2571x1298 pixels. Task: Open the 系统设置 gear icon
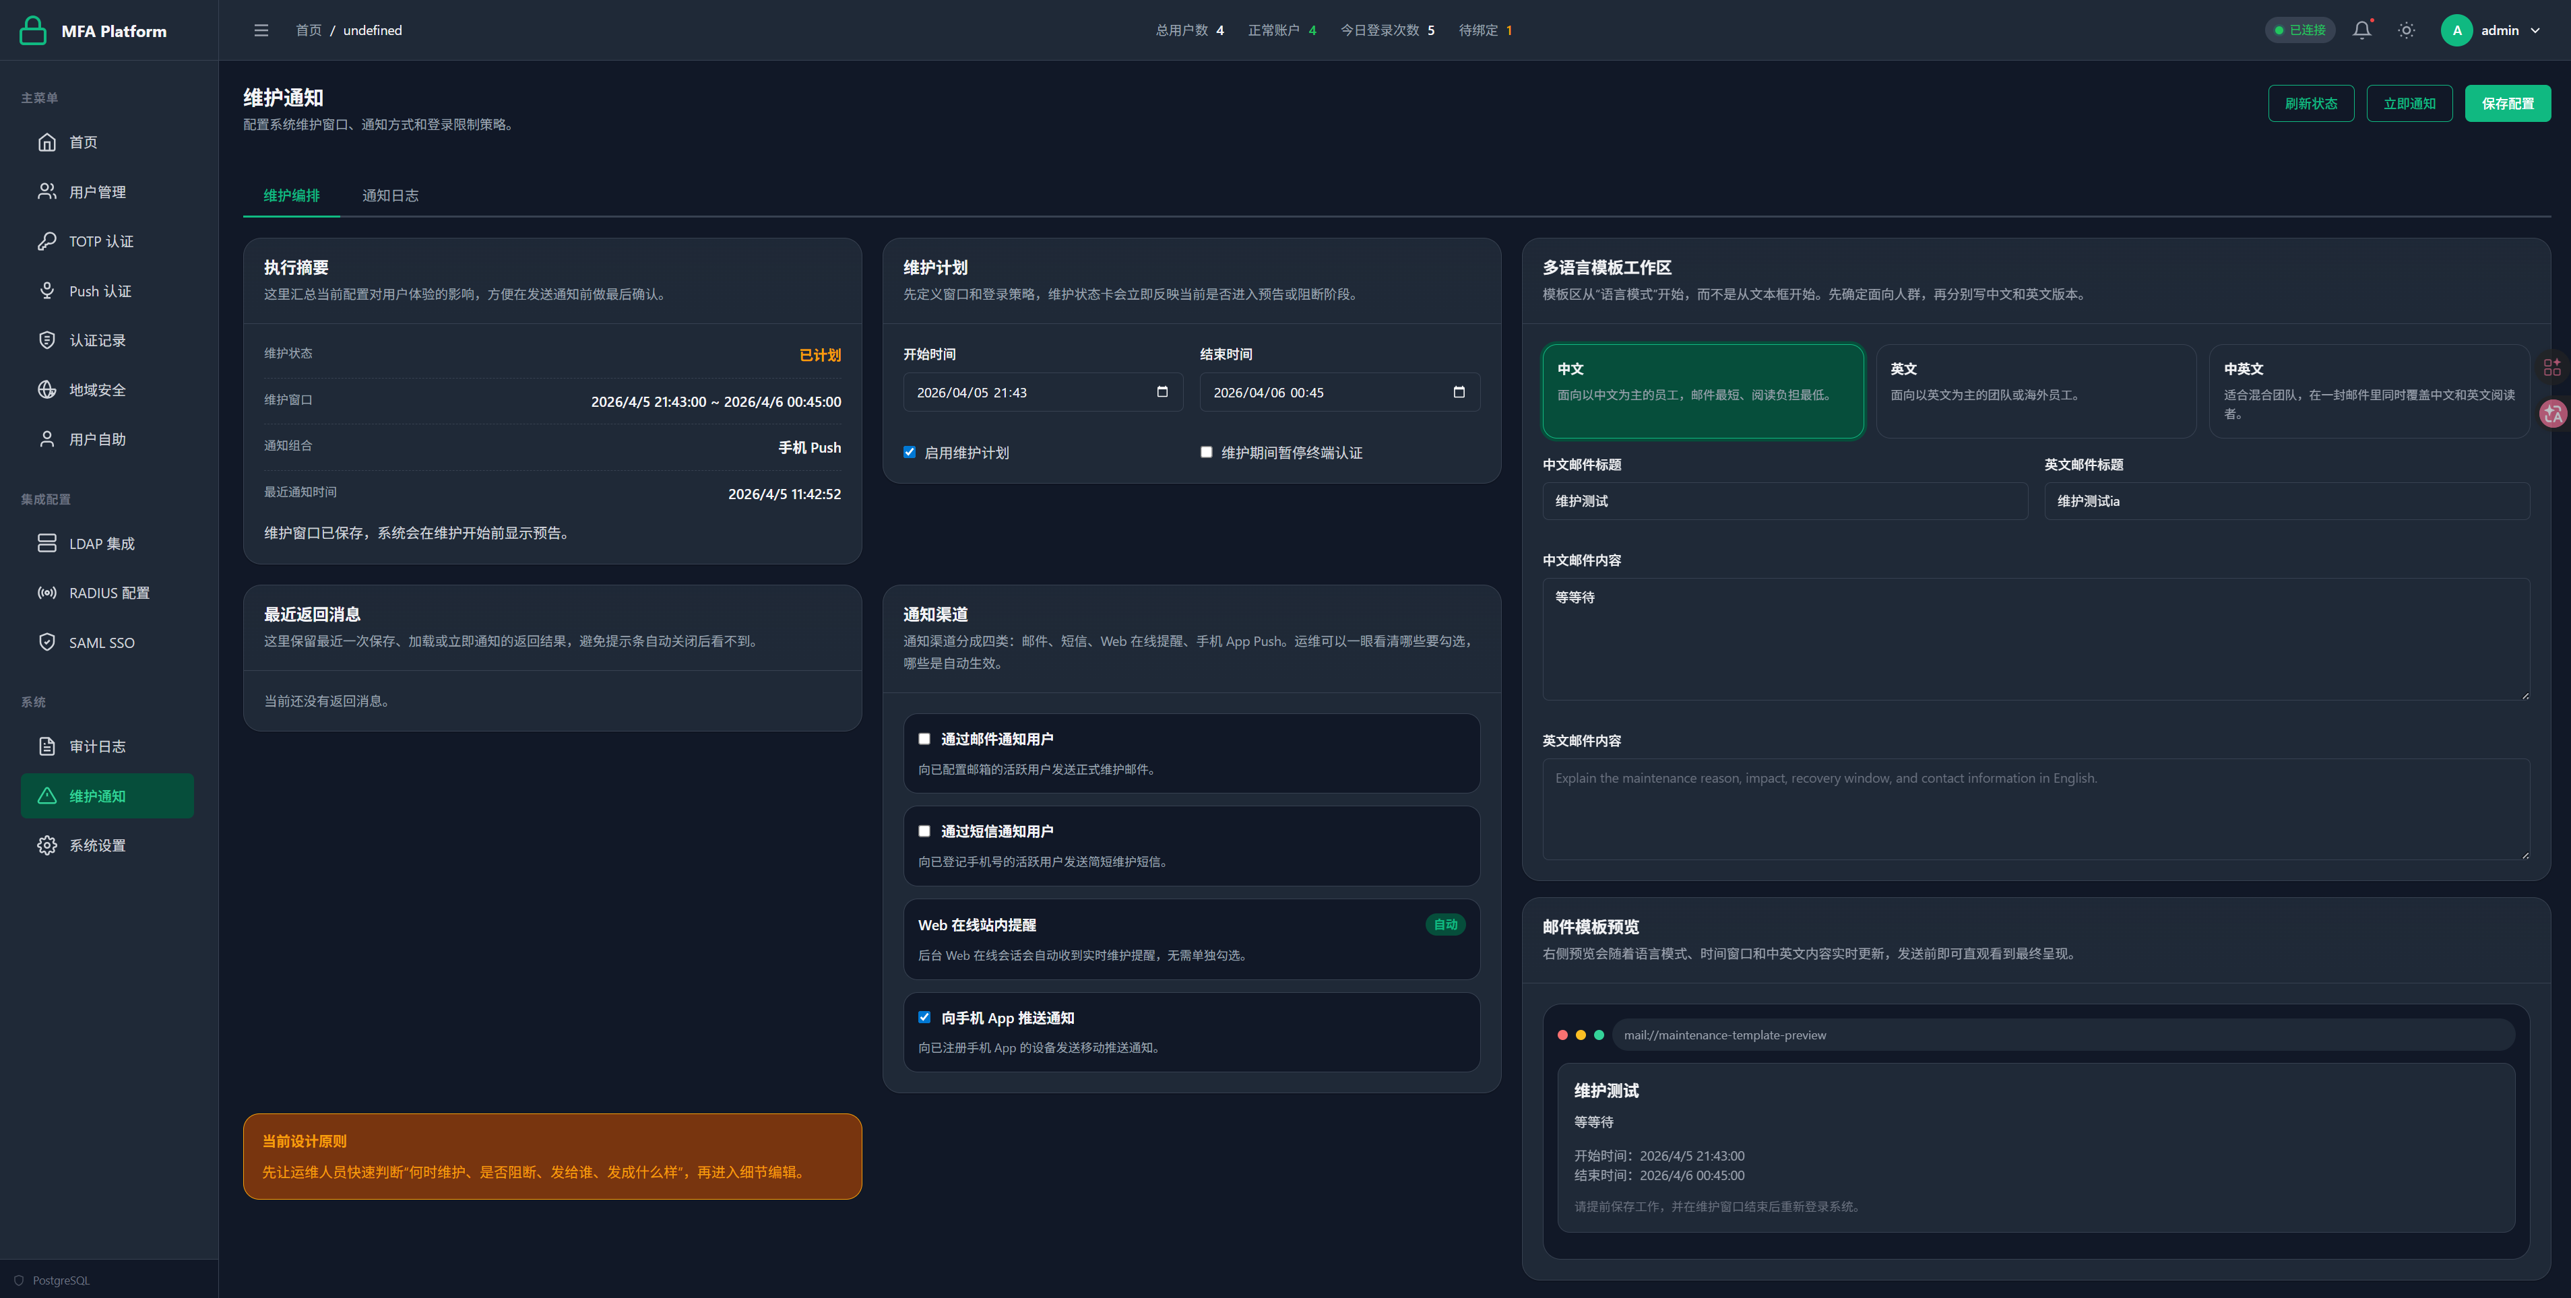coord(47,845)
